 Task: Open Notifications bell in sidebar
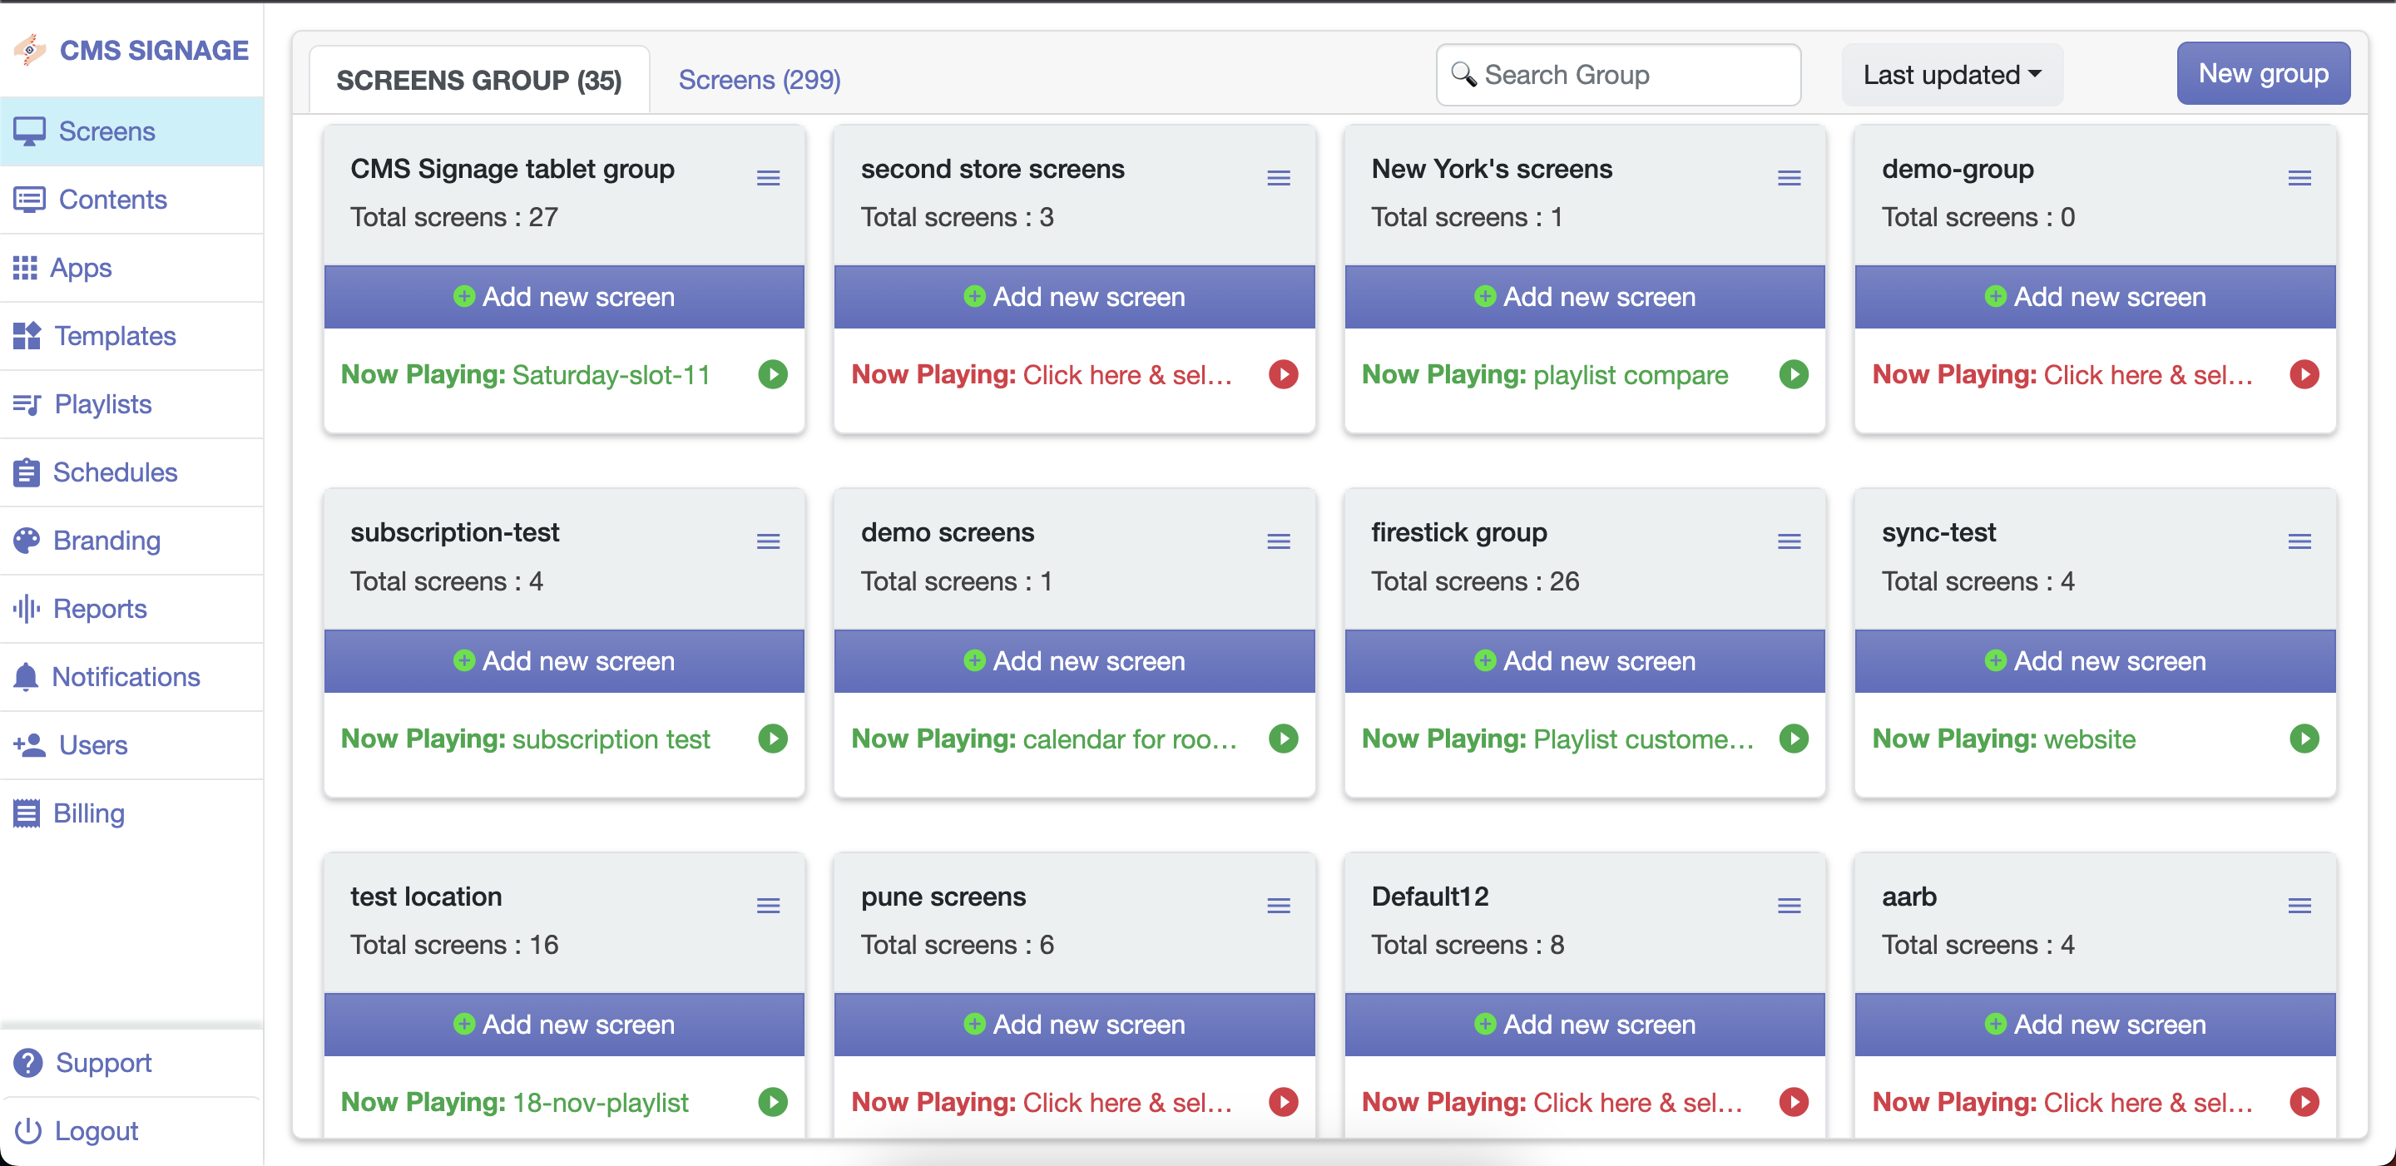click(x=125, y=676)
